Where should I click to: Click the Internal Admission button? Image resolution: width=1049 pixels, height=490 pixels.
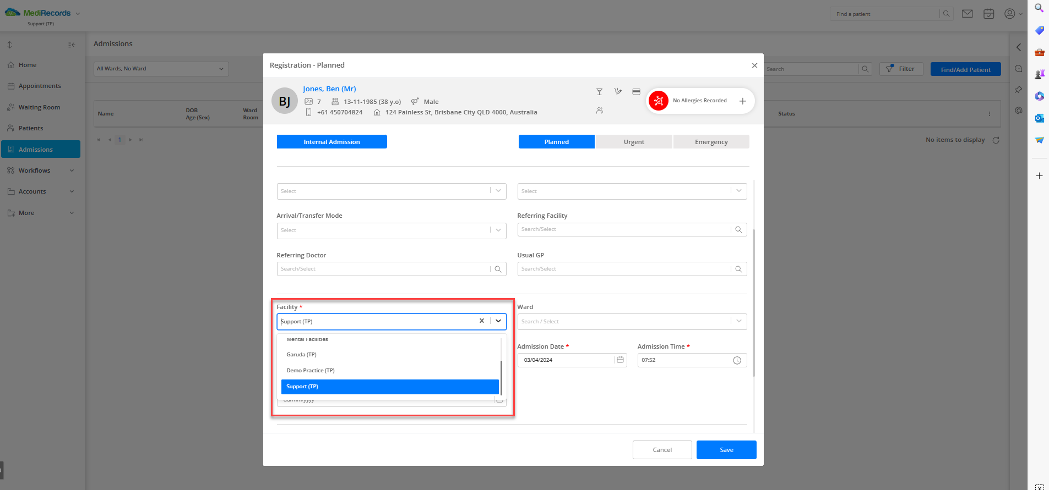coord(331,142)
